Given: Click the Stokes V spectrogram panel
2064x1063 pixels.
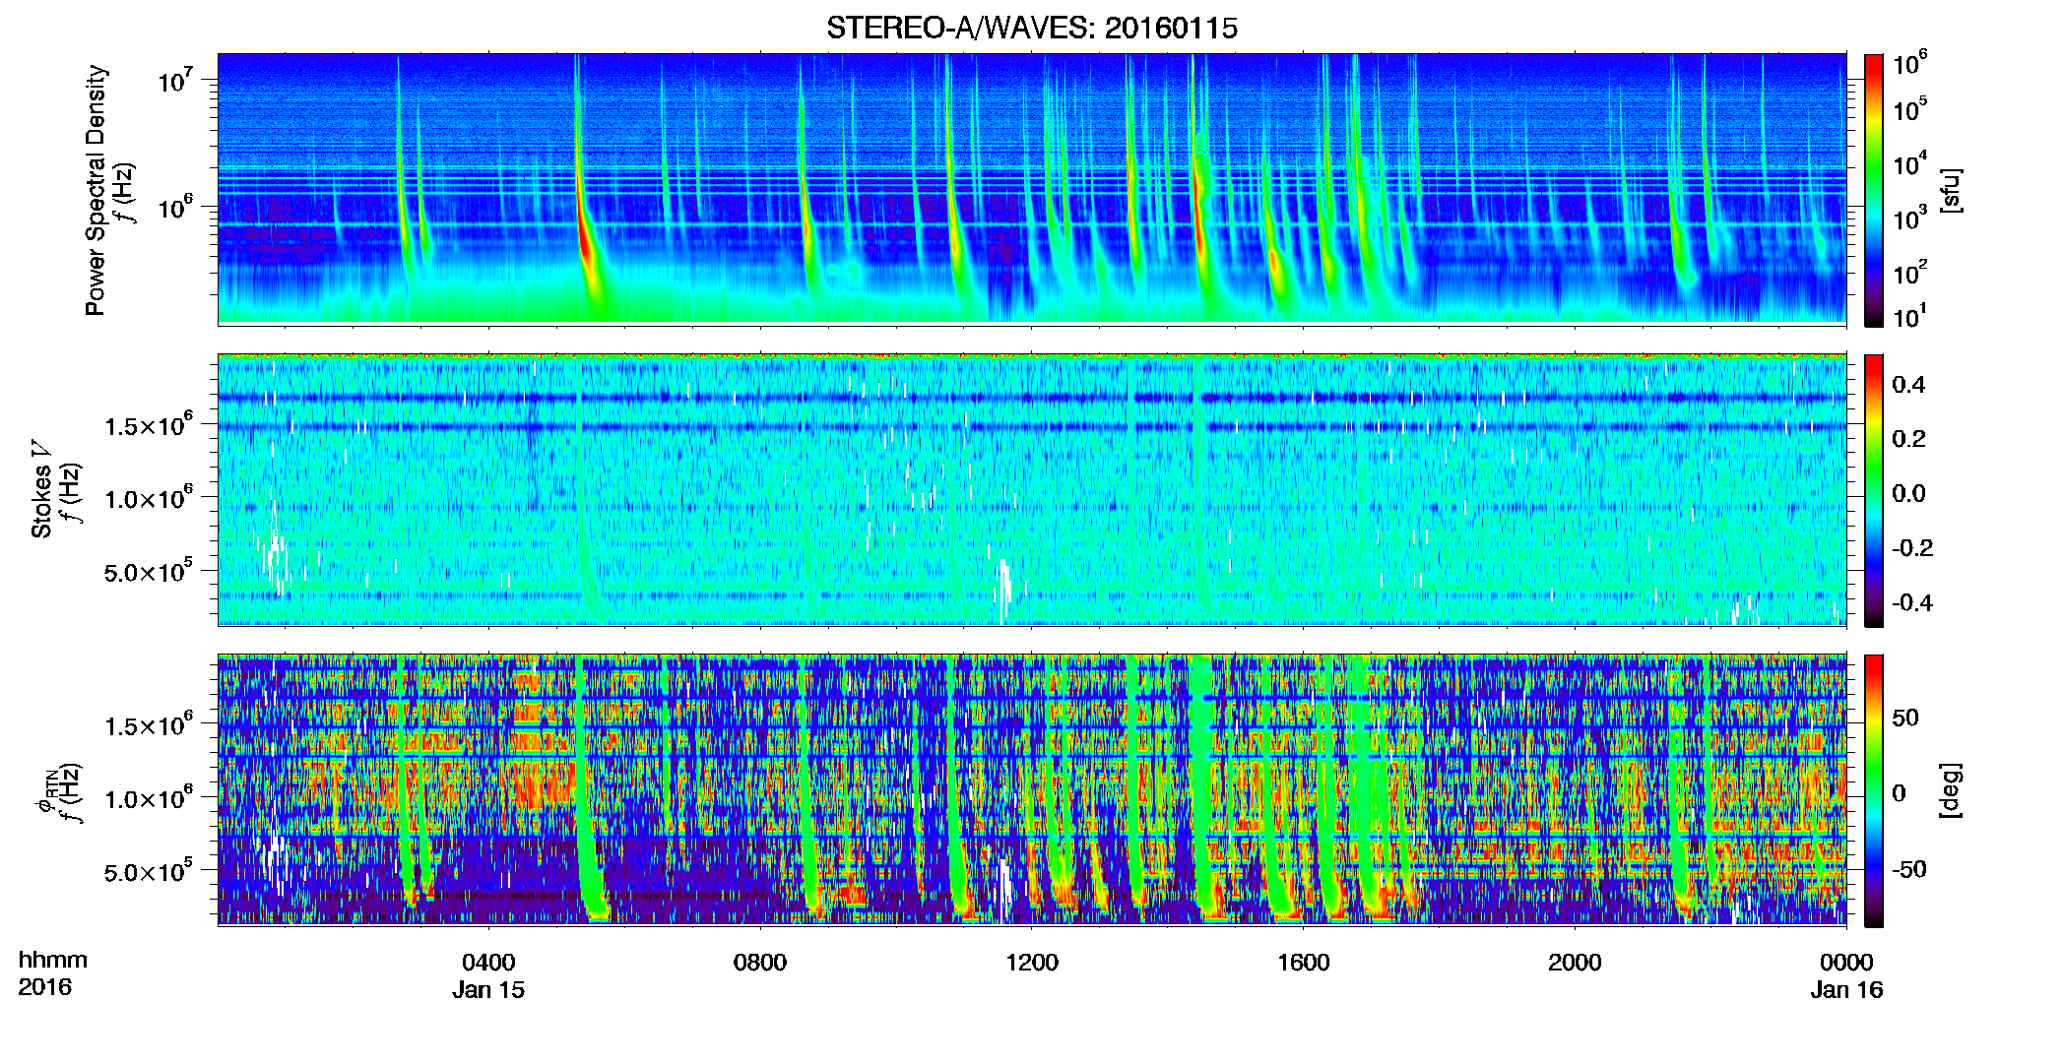Looking at the screenshot, I should [x=1032, y=490].
